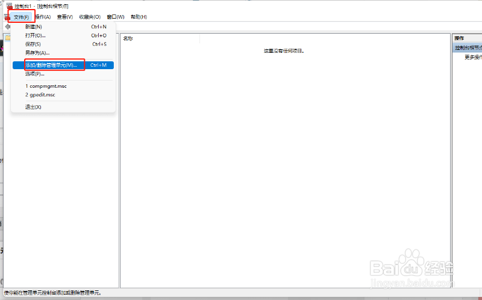
Task: Choose 打开(O)... from the File menu
Action: (x=63, y=35)
